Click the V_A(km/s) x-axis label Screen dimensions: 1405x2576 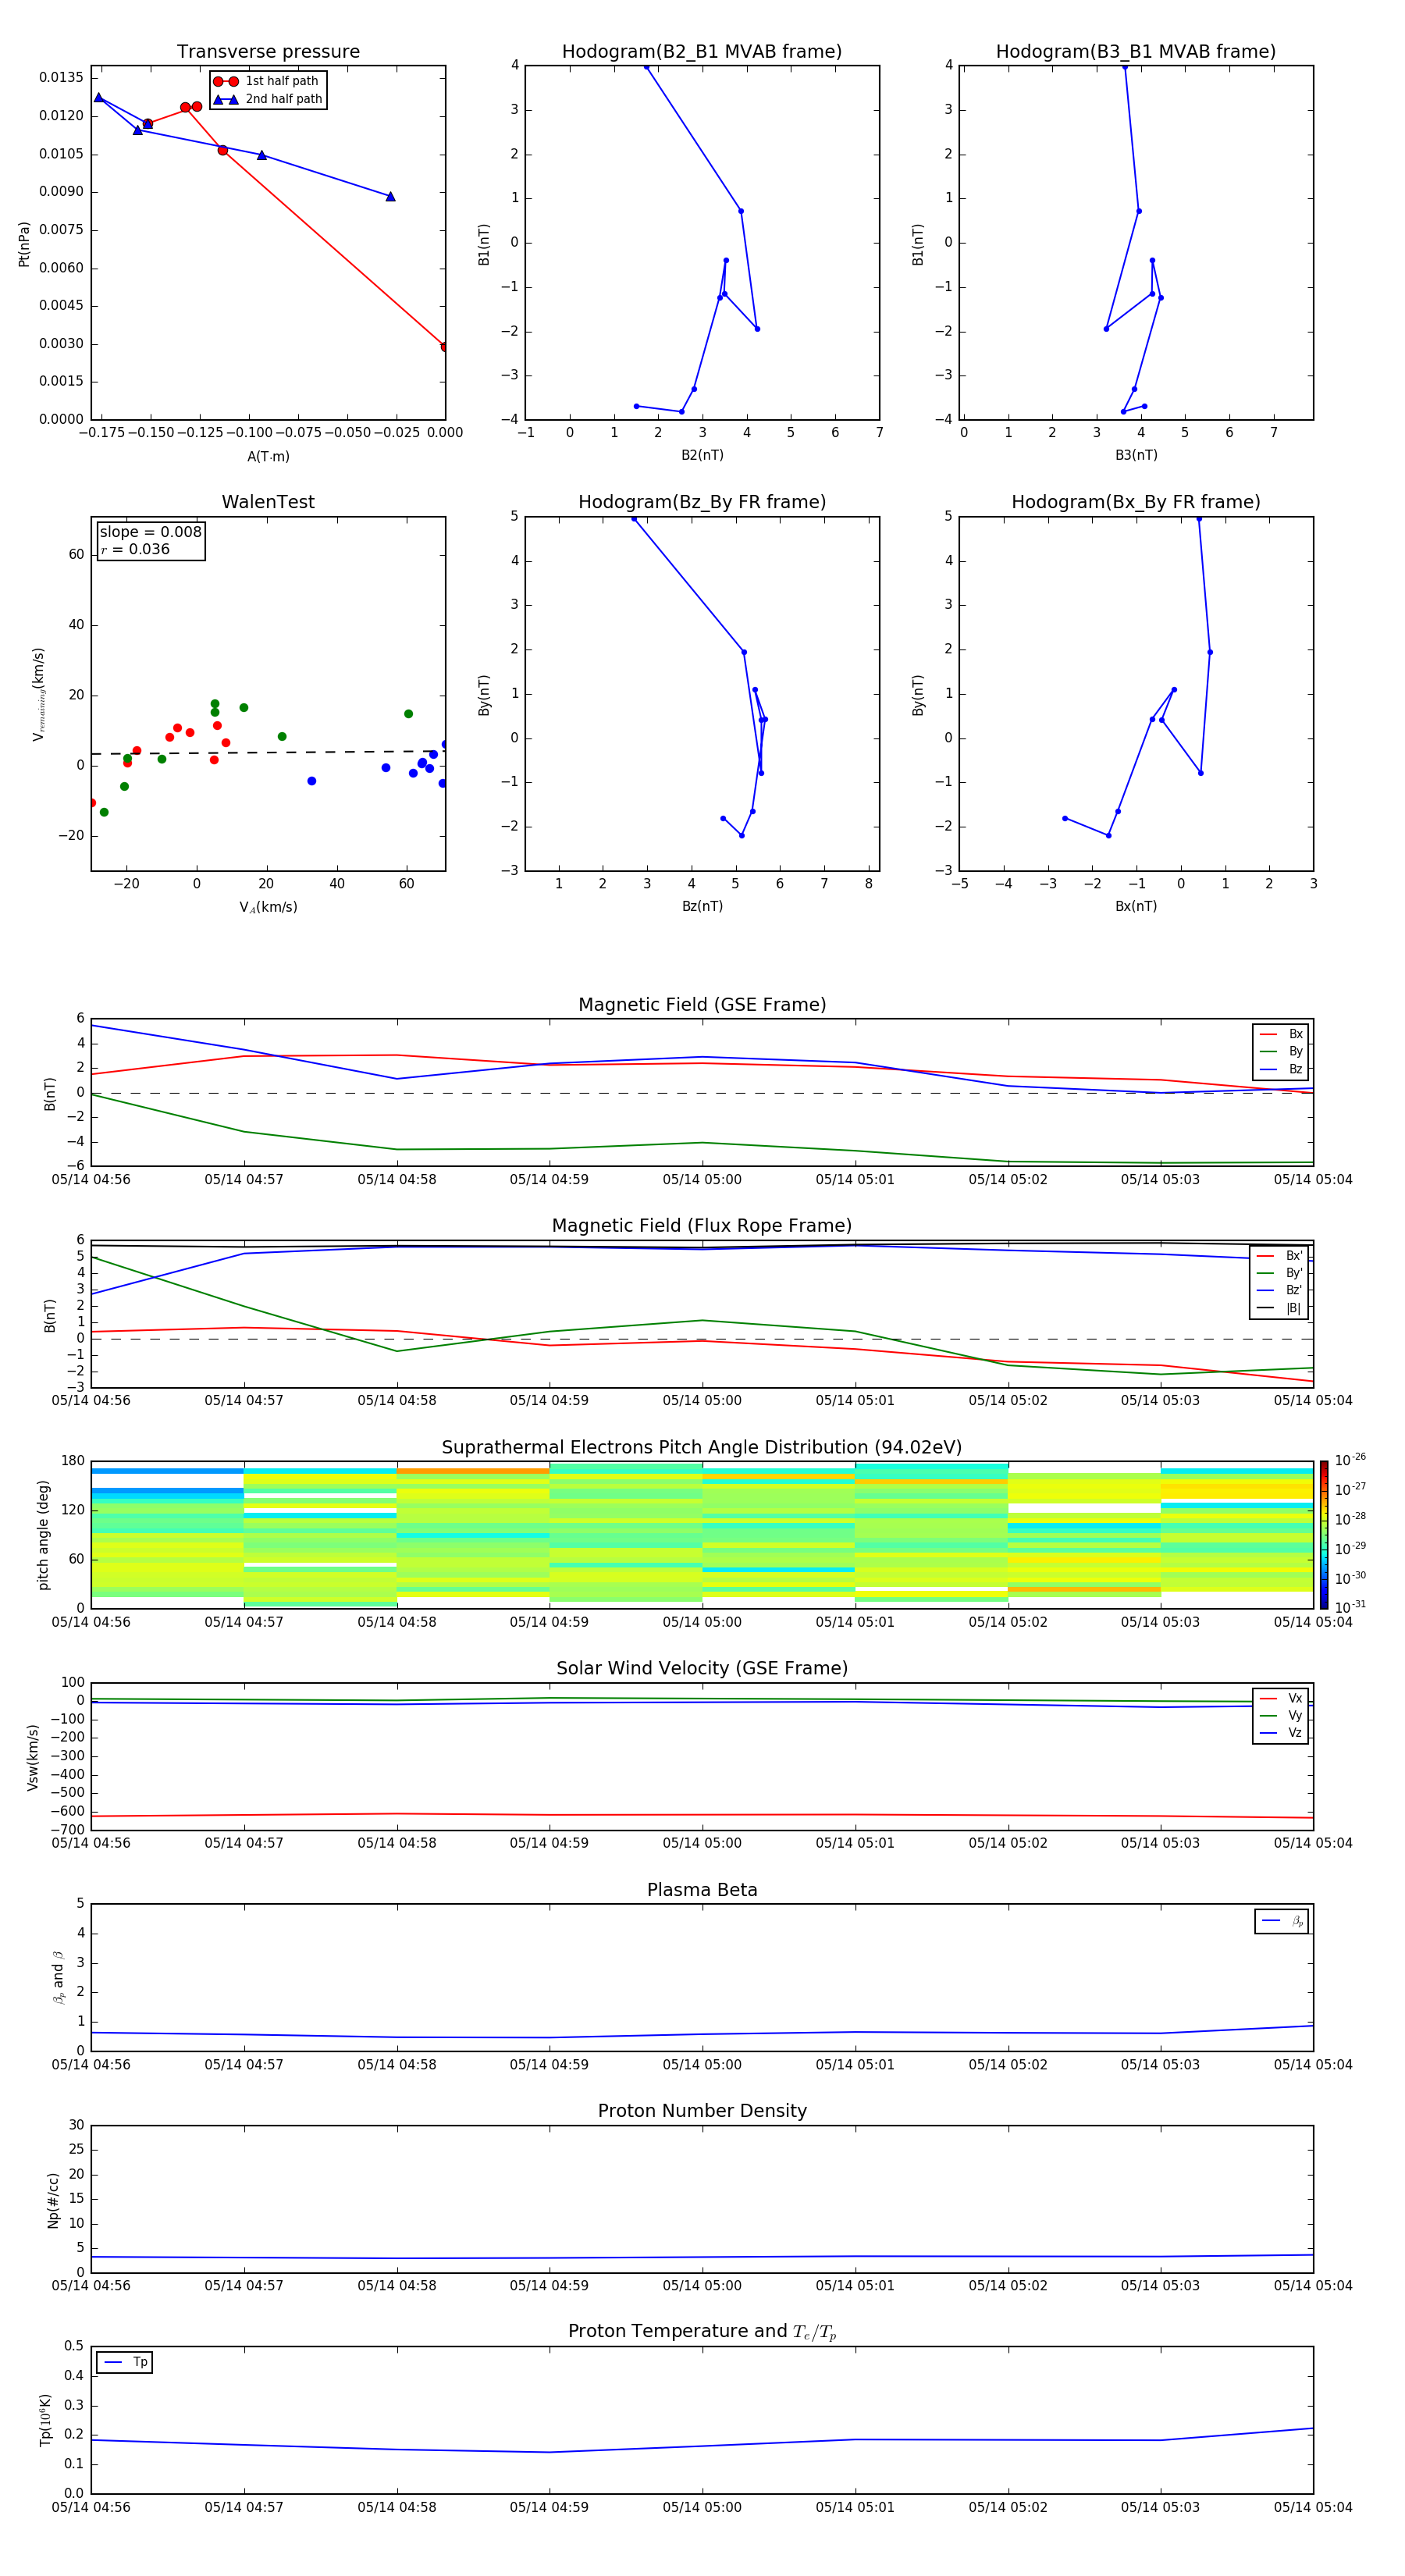(x=268, y=907)
